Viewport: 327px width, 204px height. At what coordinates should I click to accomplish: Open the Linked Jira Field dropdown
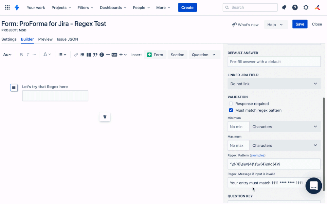[x=274, y=83]
